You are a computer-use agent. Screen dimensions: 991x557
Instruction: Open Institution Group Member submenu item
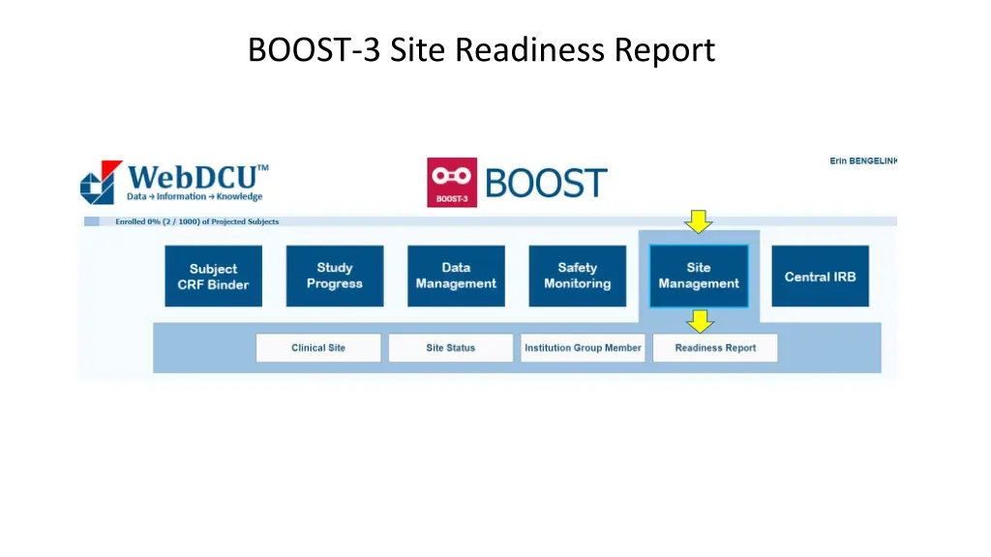(583, 348)
